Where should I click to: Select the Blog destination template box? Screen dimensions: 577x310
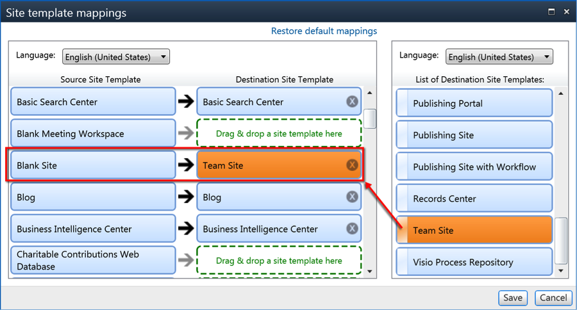click(x=279, y=197)
